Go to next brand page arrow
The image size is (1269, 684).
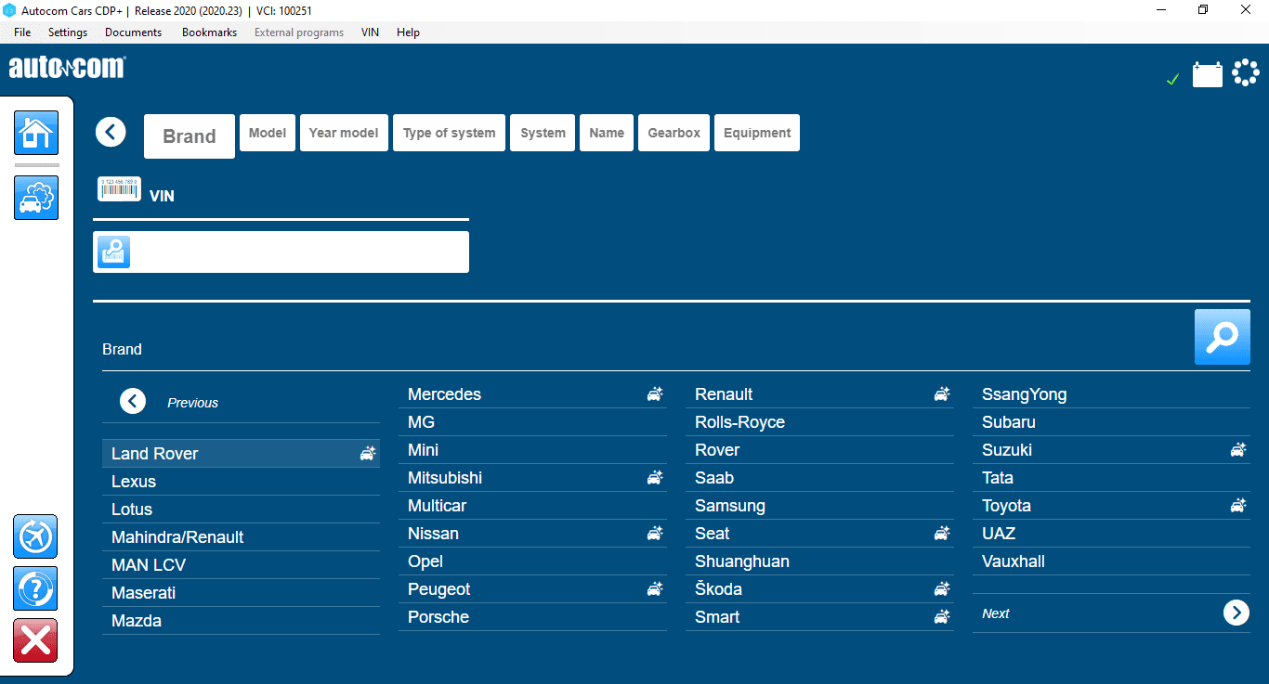[x=1236, y=613]
